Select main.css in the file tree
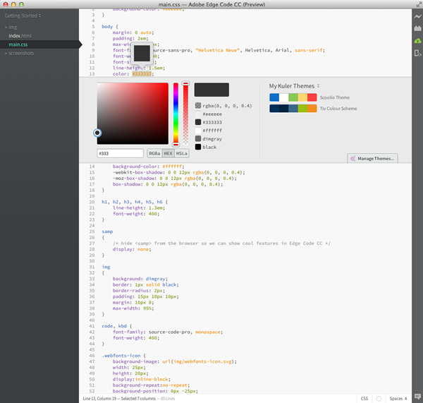 pyautogui.click(x=18, y=44)
